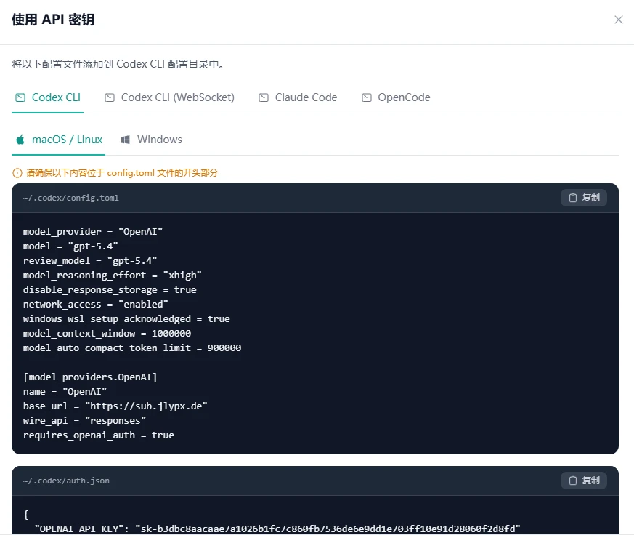Close the 使用 API 密钥 dialog

(x=619, y=20)
